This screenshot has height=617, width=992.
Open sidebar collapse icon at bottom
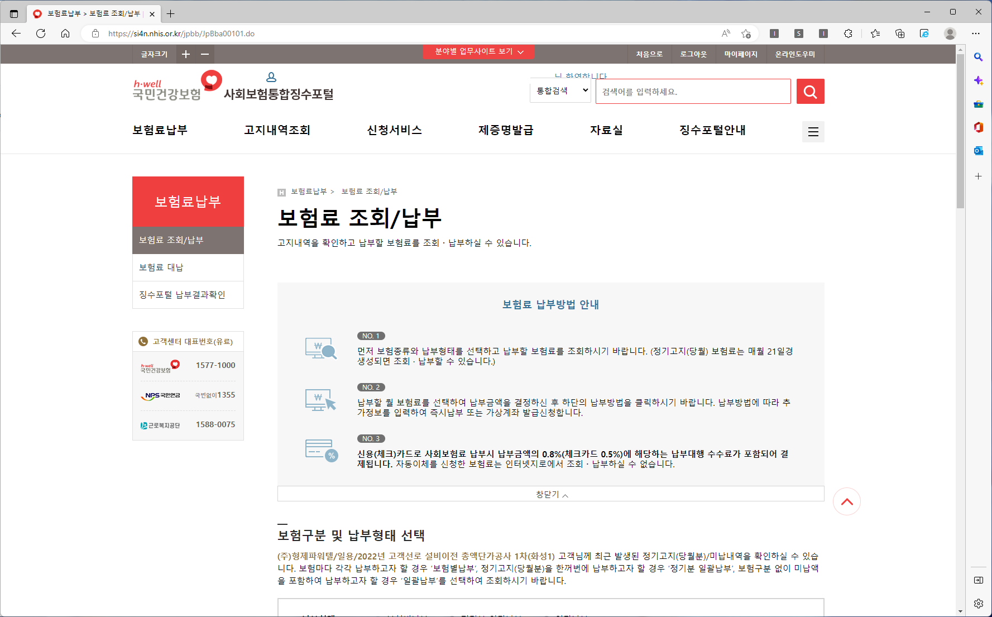tap(979, 580)
